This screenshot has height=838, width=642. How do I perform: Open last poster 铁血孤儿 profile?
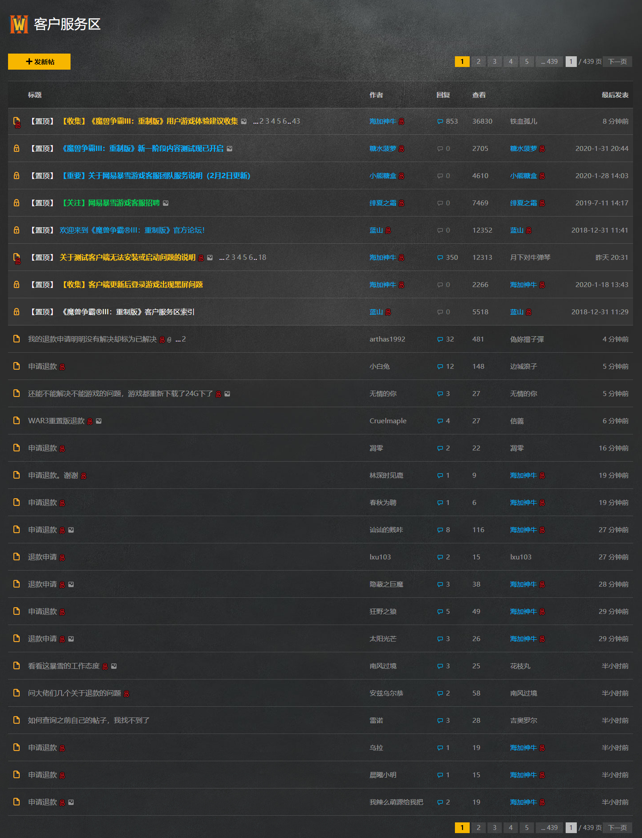(524, 121)
